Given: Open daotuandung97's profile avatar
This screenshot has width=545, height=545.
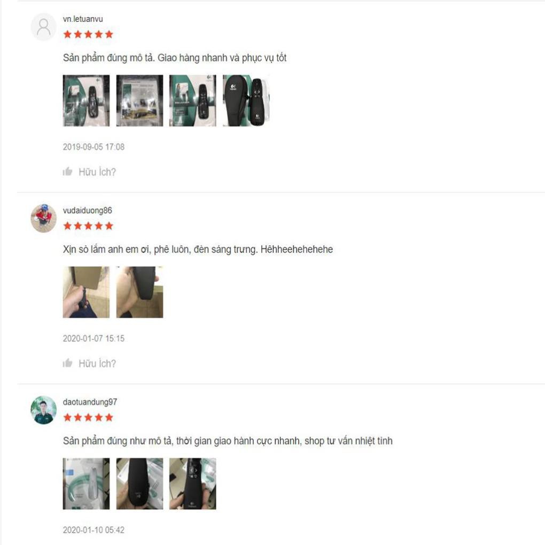Looking at the screenshot, I should point(43,410).
